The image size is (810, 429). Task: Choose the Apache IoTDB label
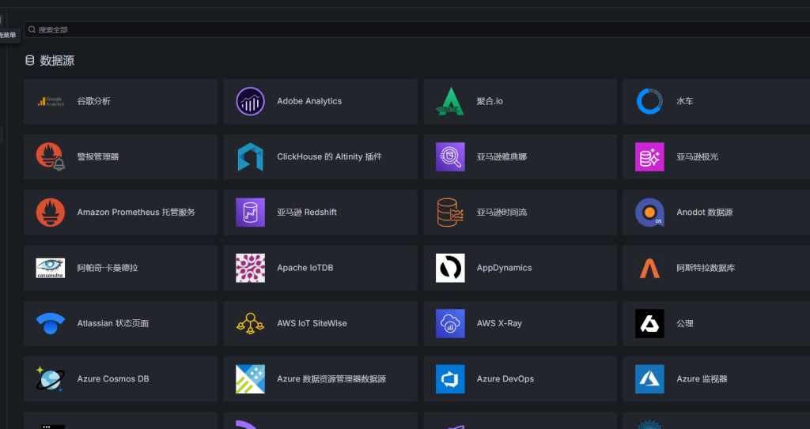tap(305, 268)
